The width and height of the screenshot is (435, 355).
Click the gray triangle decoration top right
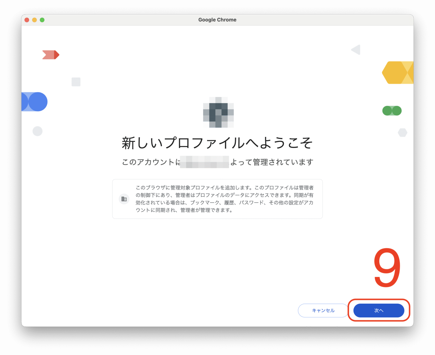coord(356,50)
